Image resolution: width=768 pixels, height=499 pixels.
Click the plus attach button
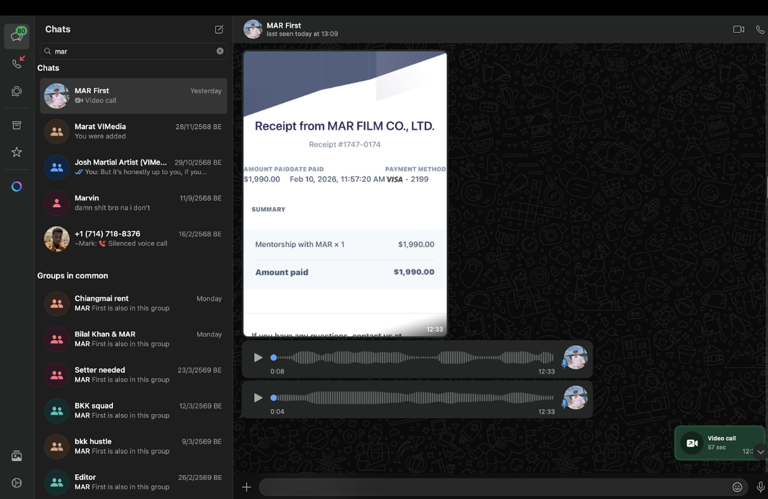pos(247,487)
